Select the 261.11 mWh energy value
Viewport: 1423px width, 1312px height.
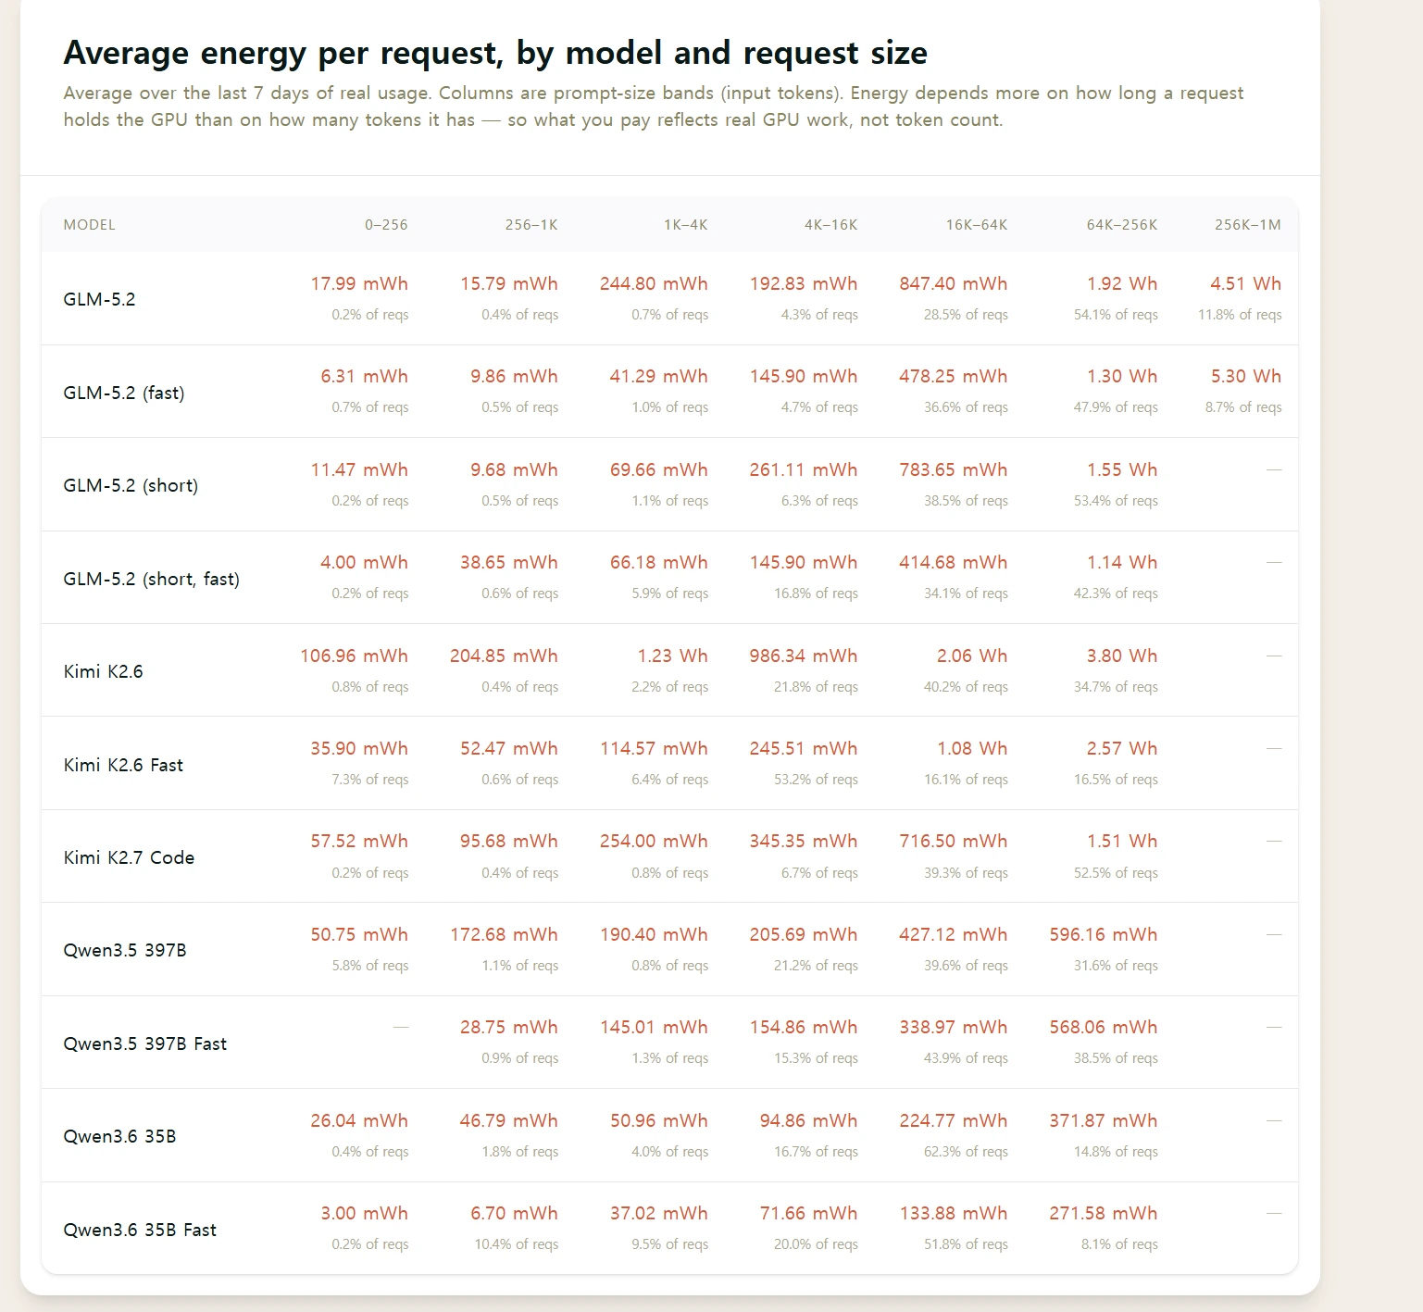[804, 469]
